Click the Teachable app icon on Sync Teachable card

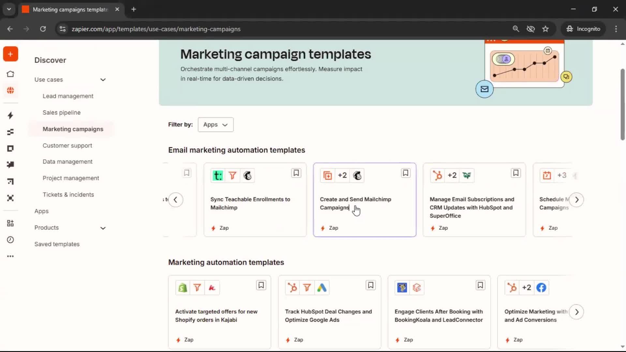pos(218,176)
